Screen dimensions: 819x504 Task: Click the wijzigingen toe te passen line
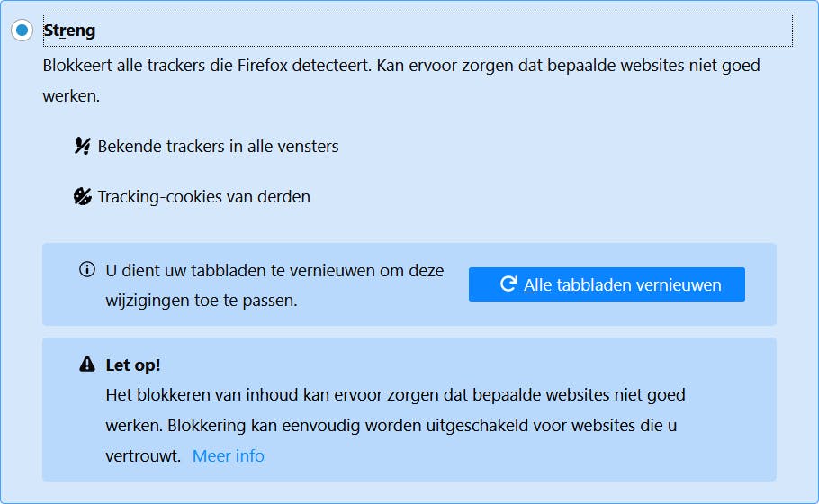(201, 300)
